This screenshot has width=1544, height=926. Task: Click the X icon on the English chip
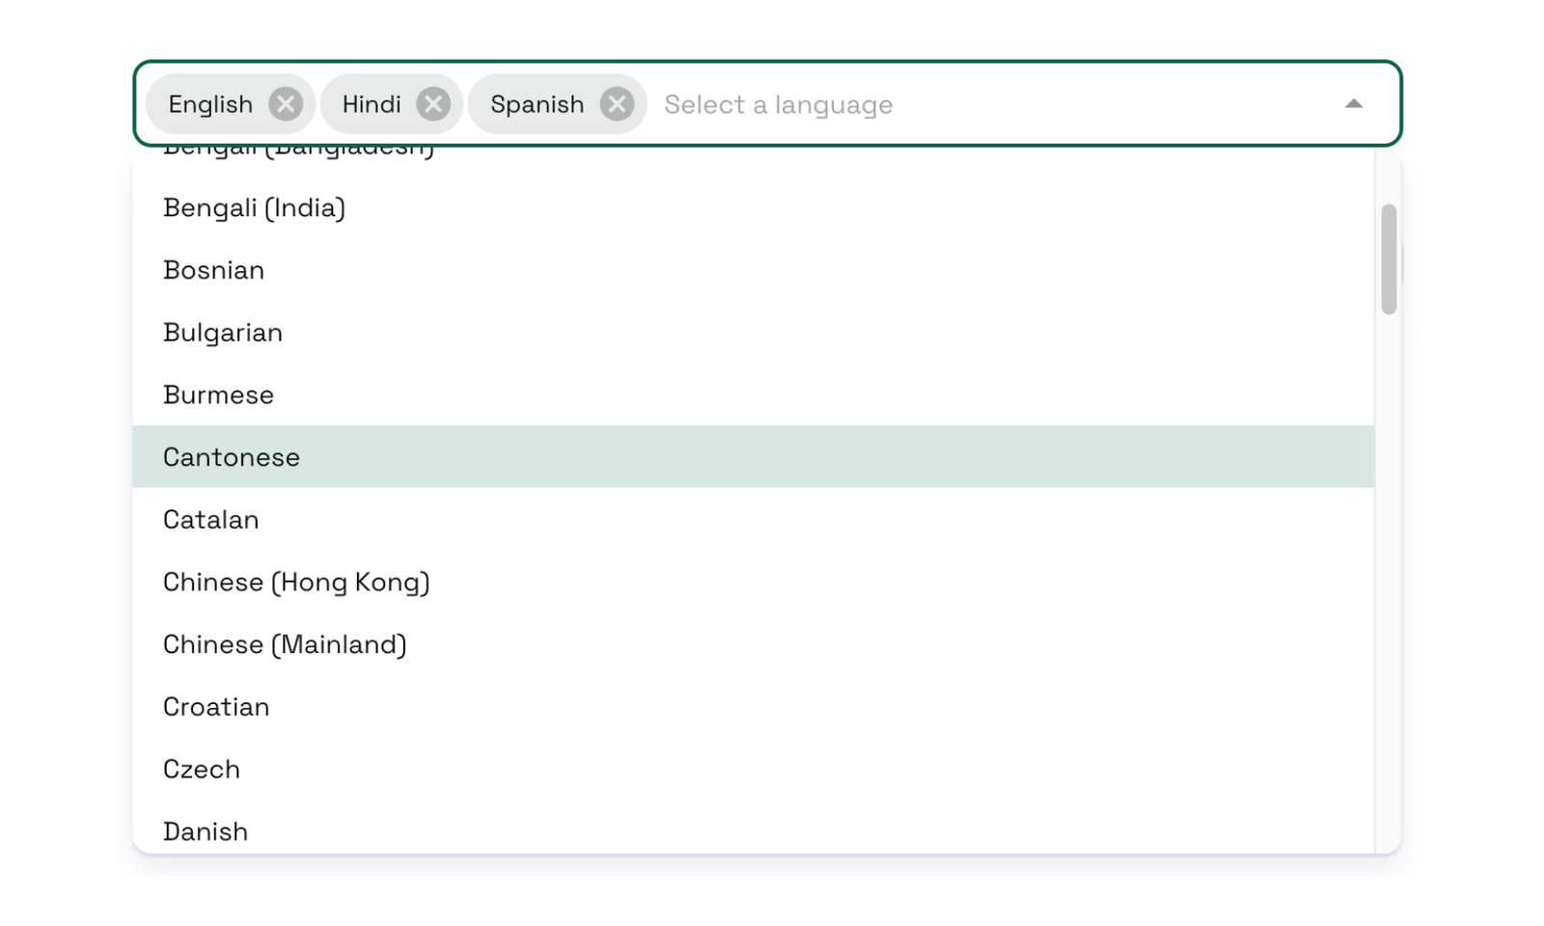(x=286, y=103)
